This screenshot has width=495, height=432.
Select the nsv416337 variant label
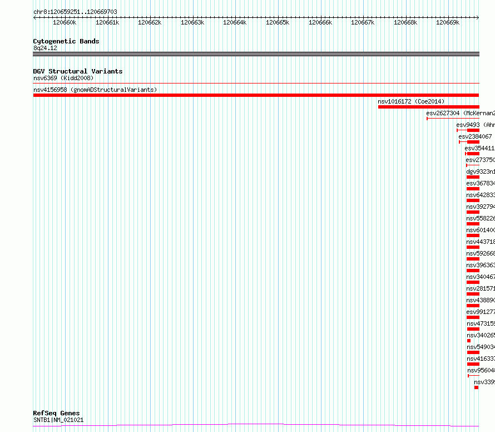coord(481,359)
